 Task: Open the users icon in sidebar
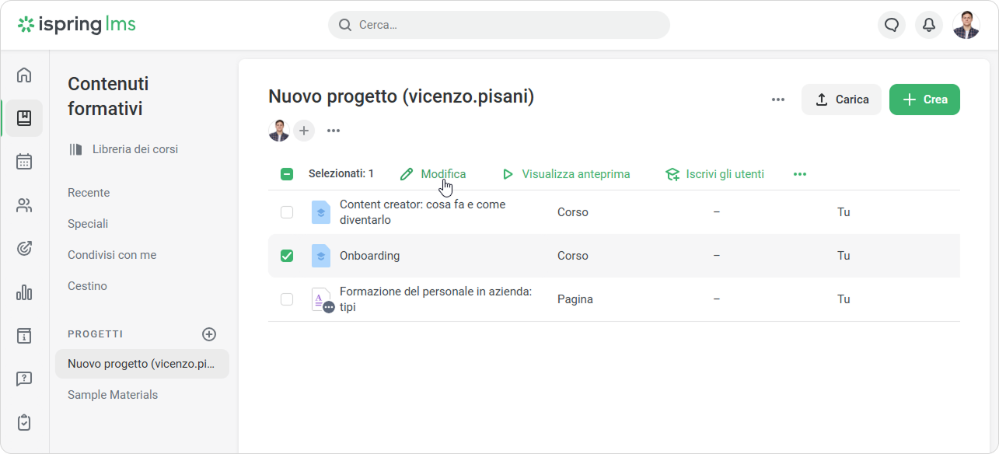(x=24, y=205)
